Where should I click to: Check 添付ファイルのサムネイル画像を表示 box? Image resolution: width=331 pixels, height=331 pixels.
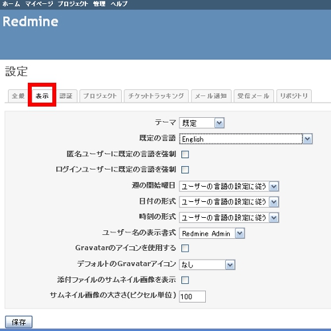pos(185,280)
